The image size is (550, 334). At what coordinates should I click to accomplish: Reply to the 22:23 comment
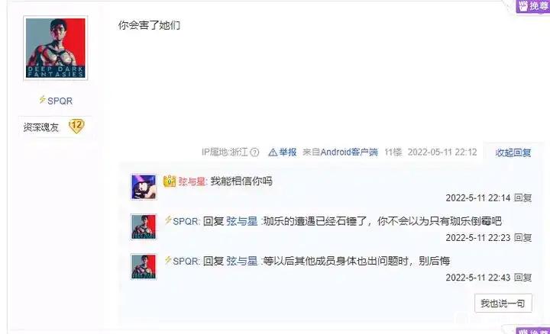pyautogui.click(x=522, y=238)
